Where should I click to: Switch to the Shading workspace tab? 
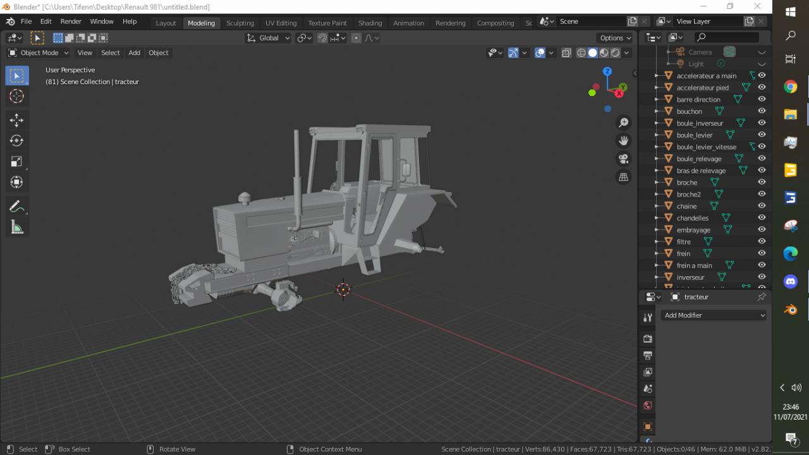point(370,23)
